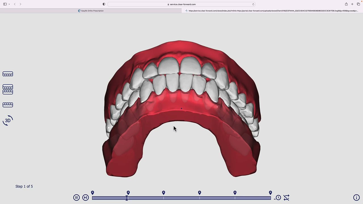363x204 pixels.
Task: Reload the page
Action: click(x=253, y=4)
